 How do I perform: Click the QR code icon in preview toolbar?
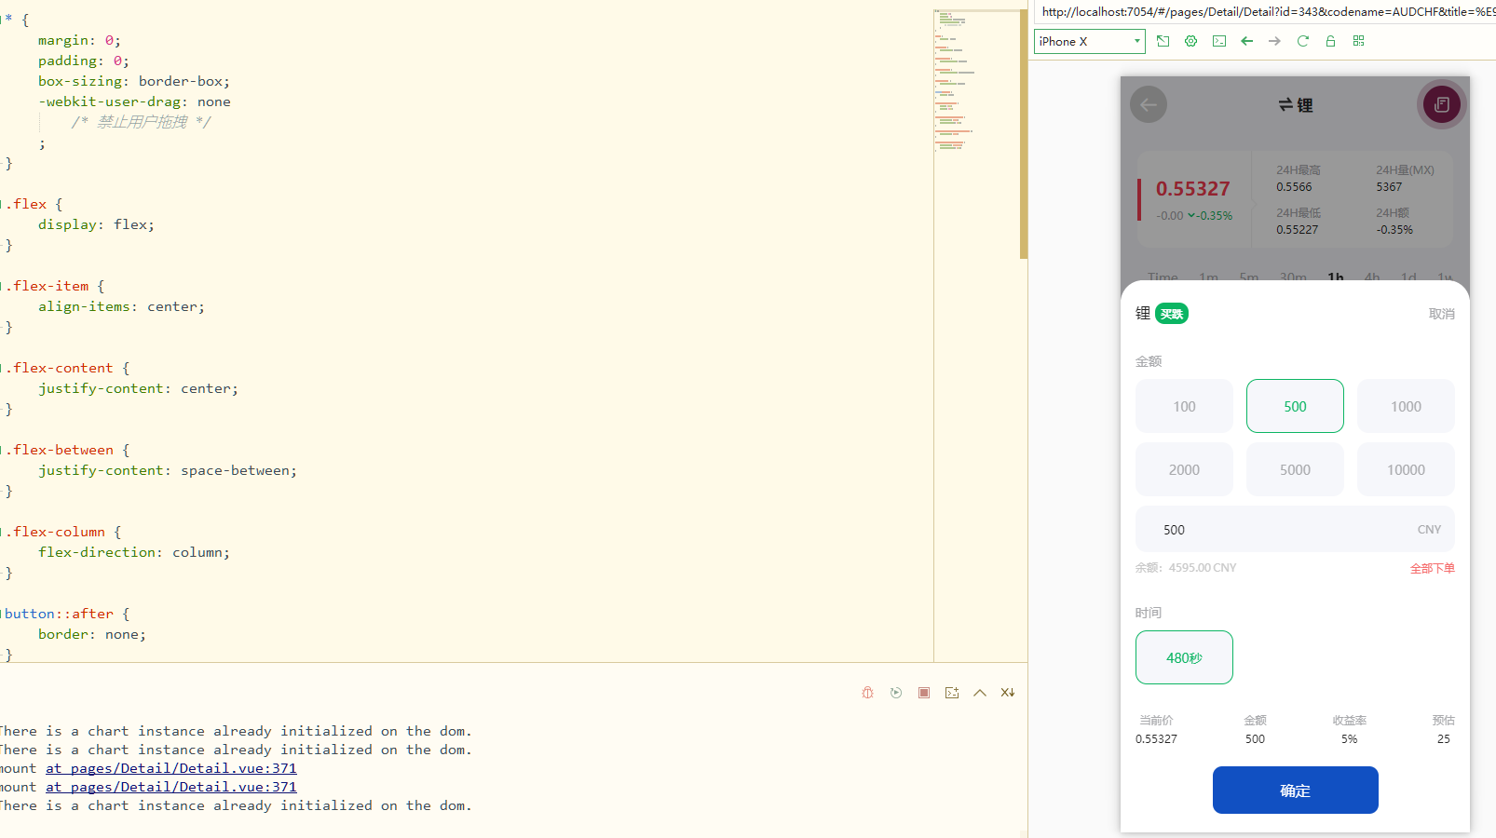pos(1358,41)
